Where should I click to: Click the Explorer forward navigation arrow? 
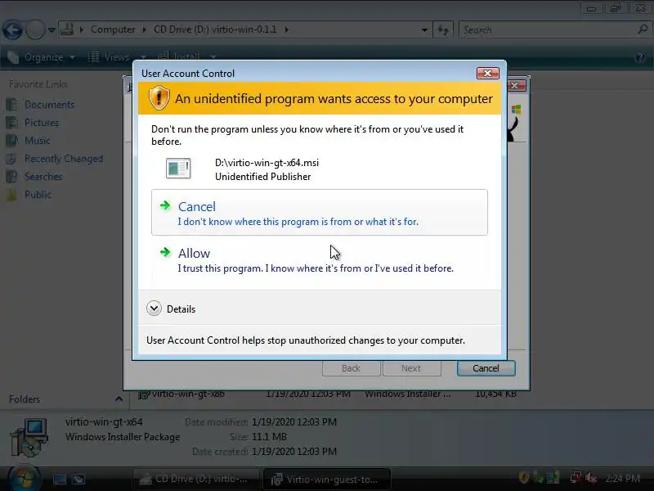click(35, 29)
